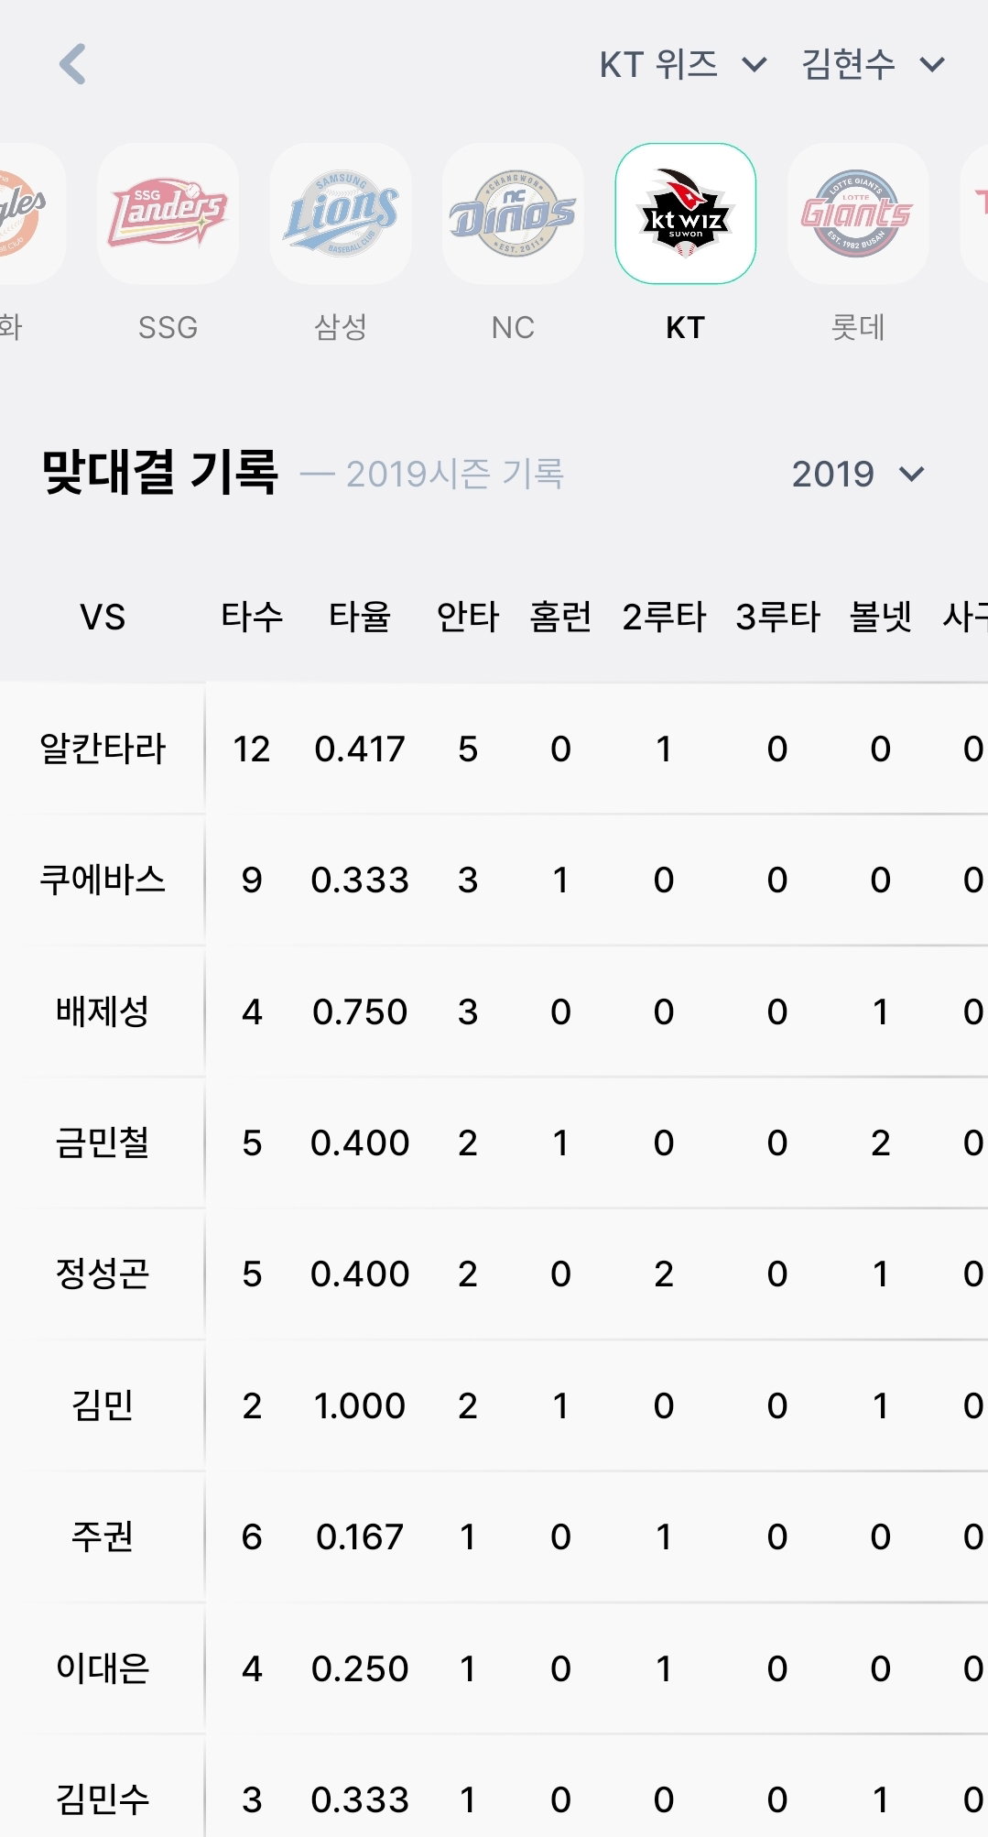
Task: Sort by the 홈런 column header
Action: [560, 617]
